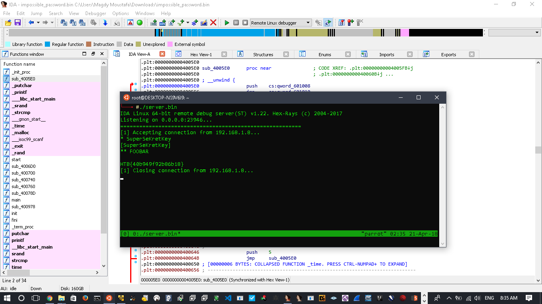The height and width of the screenshot is (304, 542).
Task: Close the Hex View-1 tab
Action: [224, 54]
